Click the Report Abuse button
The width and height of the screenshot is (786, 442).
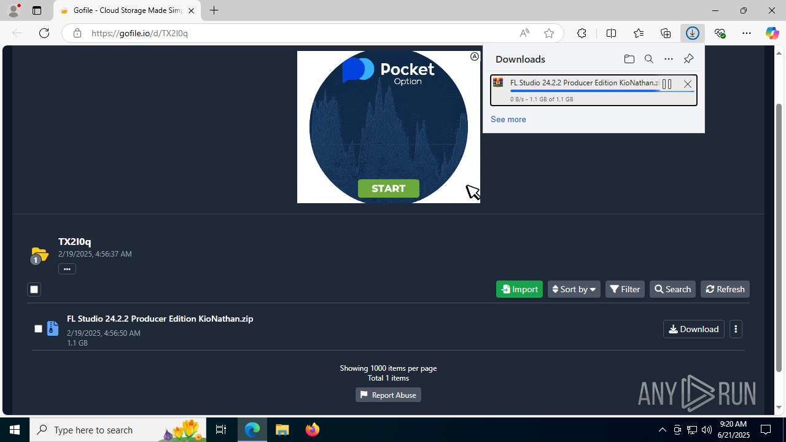(388, 395)
